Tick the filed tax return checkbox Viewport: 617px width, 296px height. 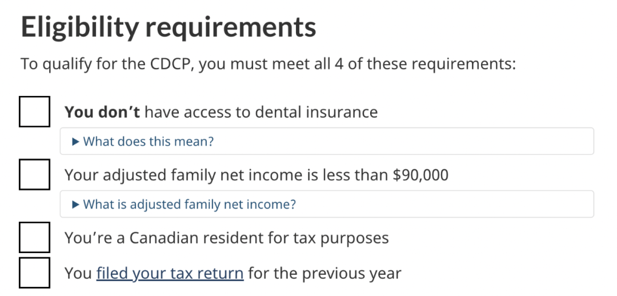tap(34, 273)
